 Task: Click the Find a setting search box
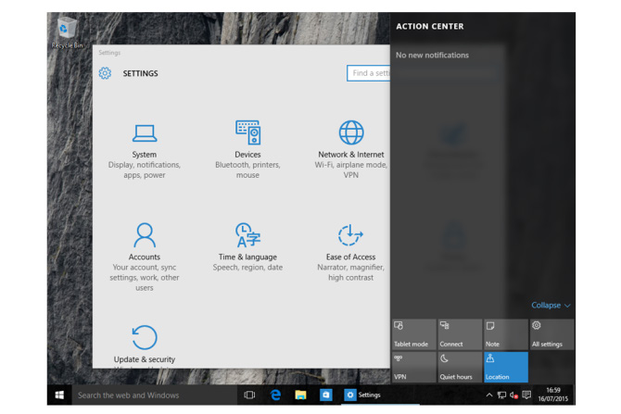pyautogui.click(x=368, y=73)
